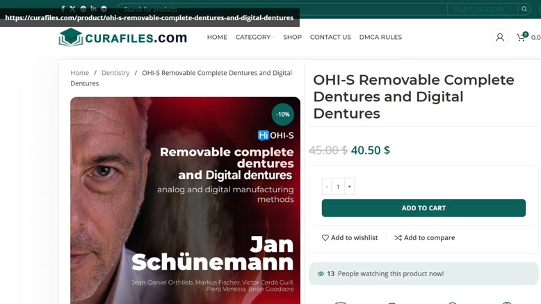Follow the Dentistry breadcrumb link
This screenshot has height=304, width=541.
point(115,73)
